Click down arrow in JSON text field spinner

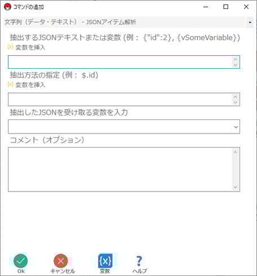(x=235, y=65)
